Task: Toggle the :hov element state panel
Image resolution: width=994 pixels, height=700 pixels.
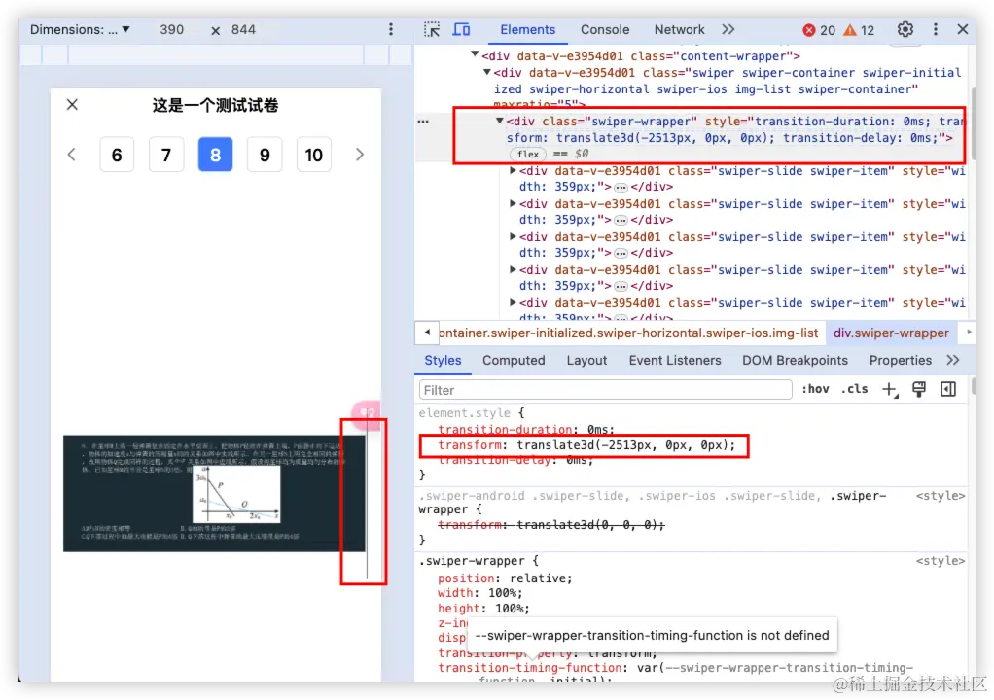Action: (x=815, y=389)
